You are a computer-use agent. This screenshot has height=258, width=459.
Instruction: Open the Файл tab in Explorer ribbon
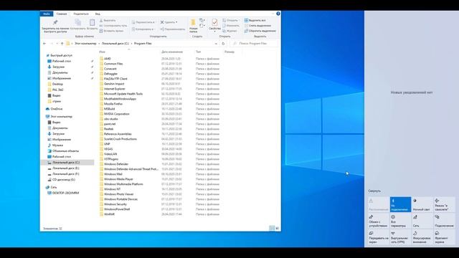[46, 14]
